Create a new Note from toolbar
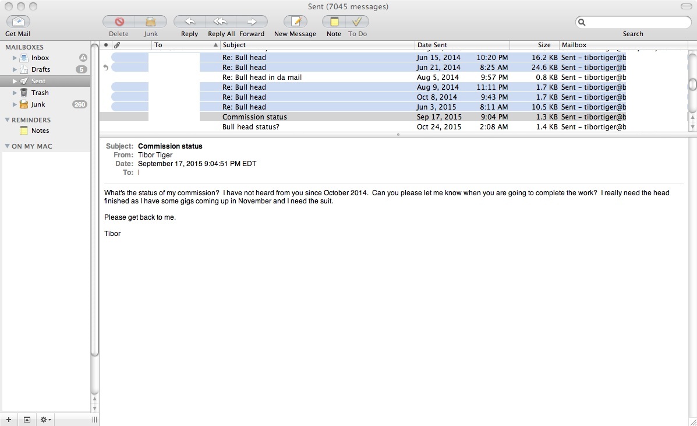Viewport: 697px width, 426px height. click(334, 22)
